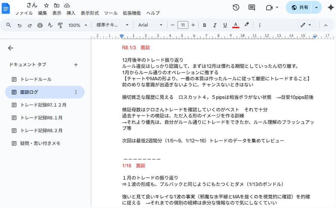Open the comments panel icon
The image size is (336, 208).
coord(252,7)
